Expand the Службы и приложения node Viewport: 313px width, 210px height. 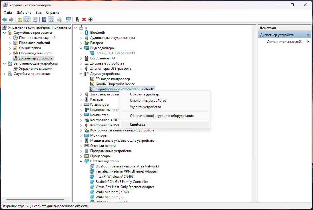pyautogui.click(x=4, y=74)
